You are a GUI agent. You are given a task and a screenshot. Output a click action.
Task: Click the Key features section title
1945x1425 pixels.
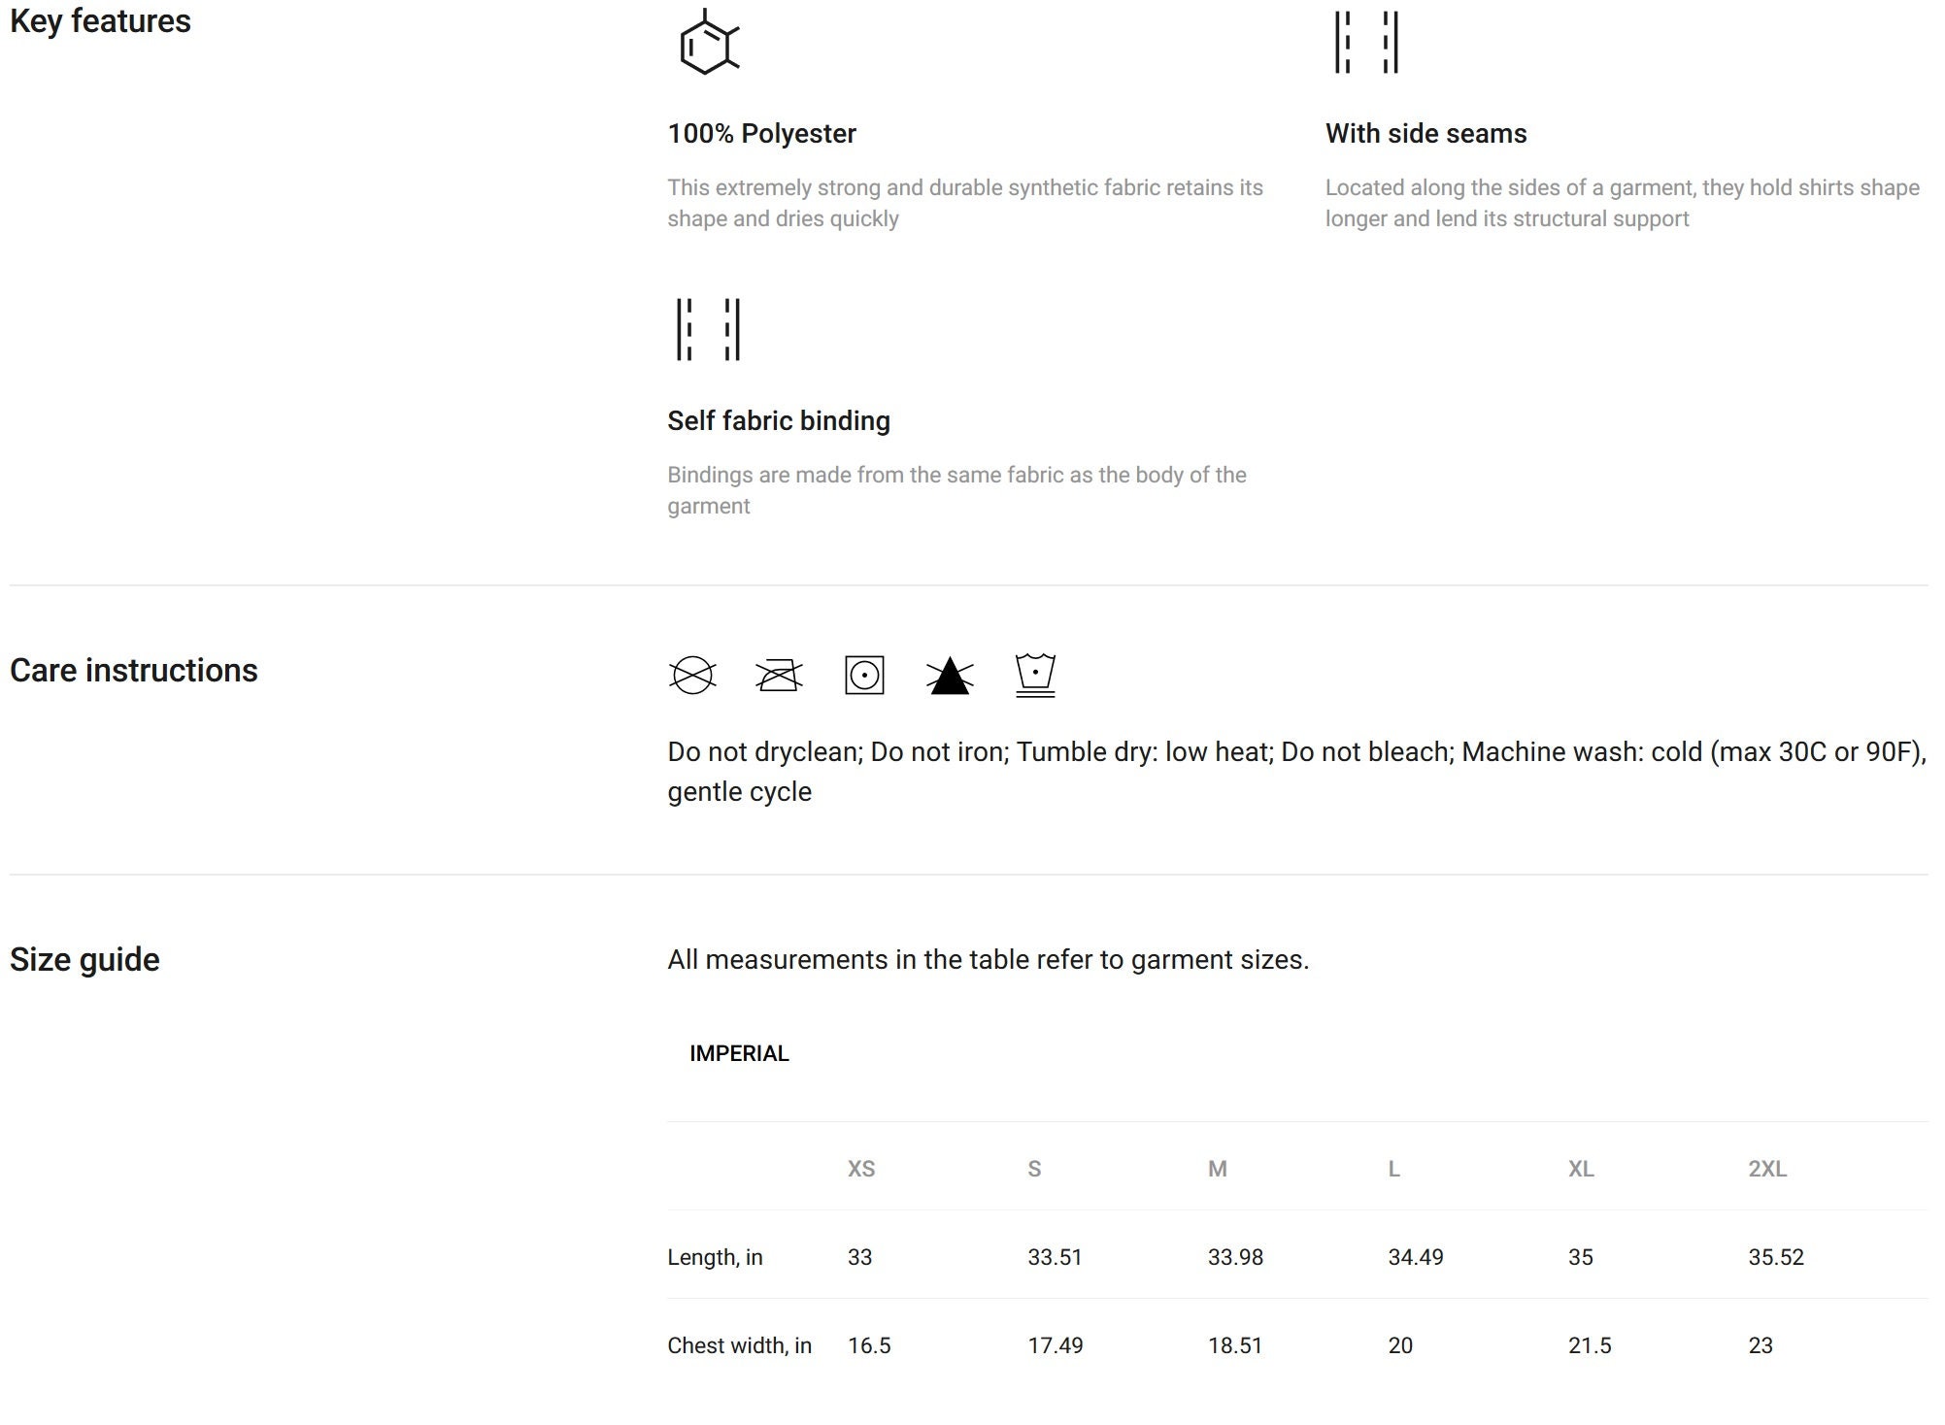click(100, 21)
